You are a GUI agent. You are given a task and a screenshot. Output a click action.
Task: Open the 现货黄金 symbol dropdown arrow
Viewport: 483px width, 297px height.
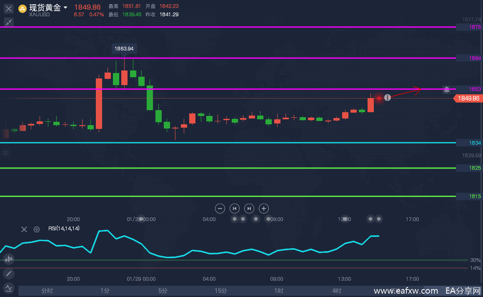[x=65, y=8]
